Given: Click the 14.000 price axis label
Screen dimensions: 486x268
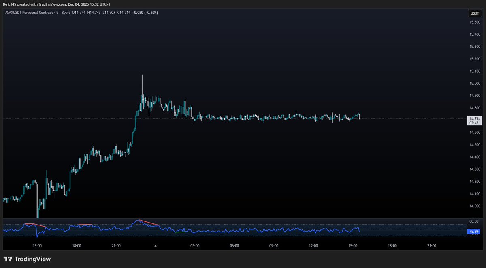Looking at the screenshot, I should (x=474, y=206).
